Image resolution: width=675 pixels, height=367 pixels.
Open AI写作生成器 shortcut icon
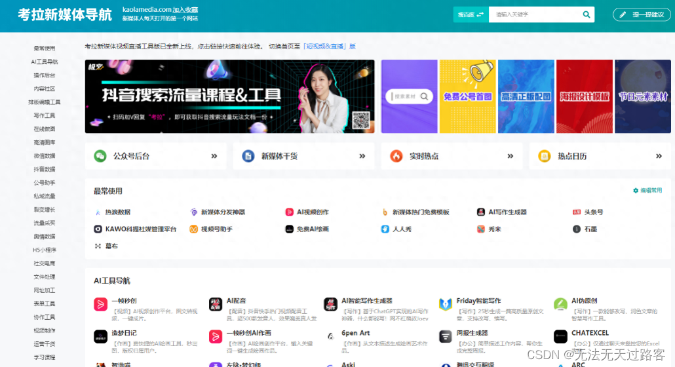tap(481, 212)
